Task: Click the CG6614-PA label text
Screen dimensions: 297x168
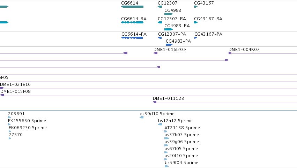Action: [134, 34]
